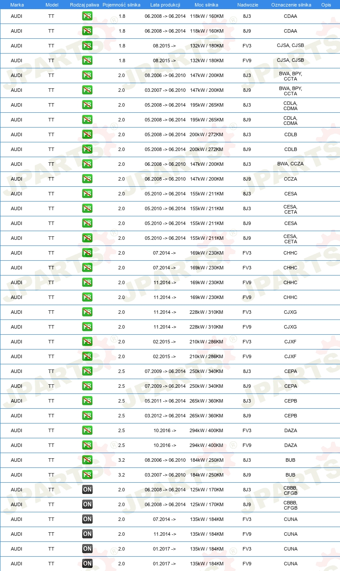
Task: Click the Moc silnika column header
Action: click(207, 4)
